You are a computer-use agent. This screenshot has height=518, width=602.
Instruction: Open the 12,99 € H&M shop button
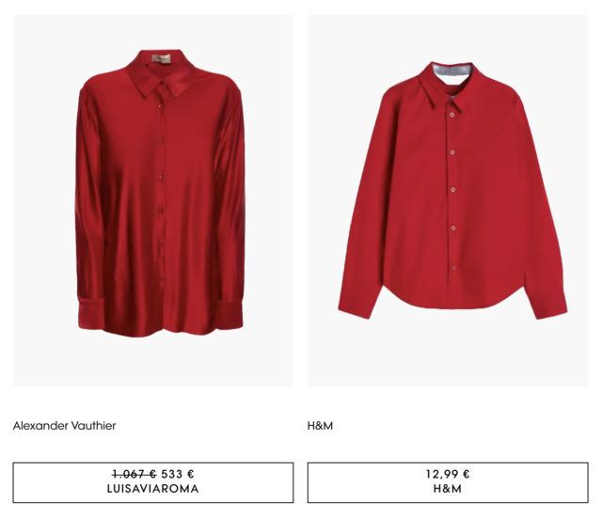click(448, 482)
